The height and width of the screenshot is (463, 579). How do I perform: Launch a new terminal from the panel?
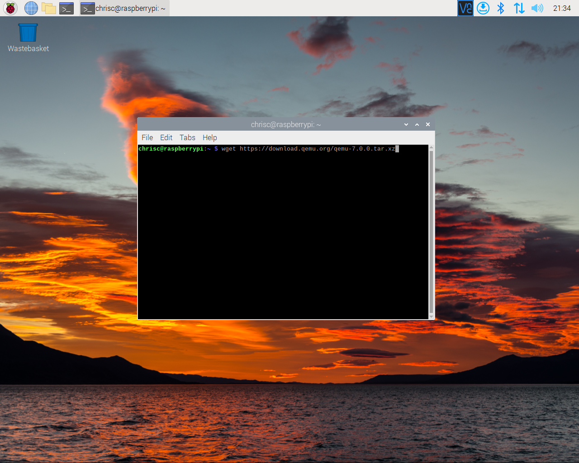coord(66,8)
